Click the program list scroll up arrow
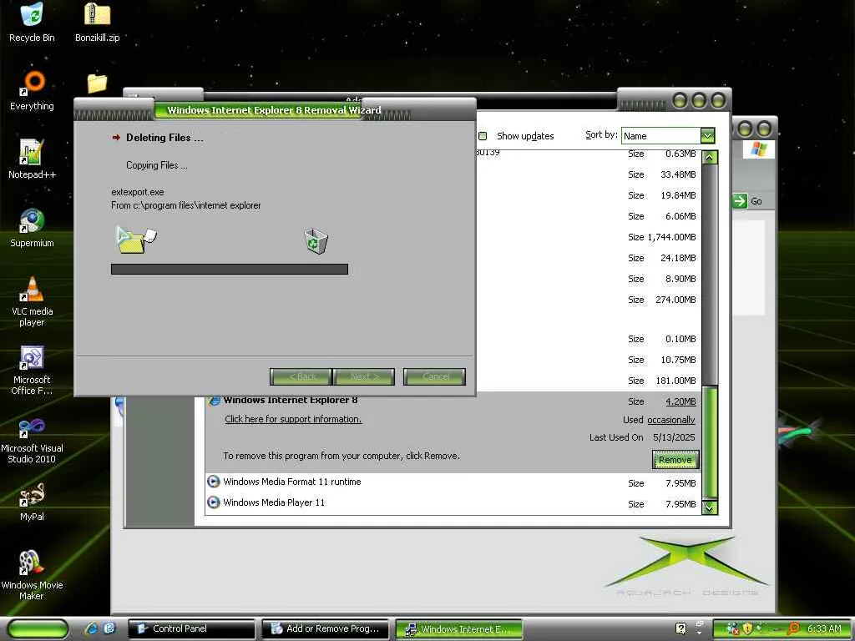The image size is (855, 641). [710, 158]
